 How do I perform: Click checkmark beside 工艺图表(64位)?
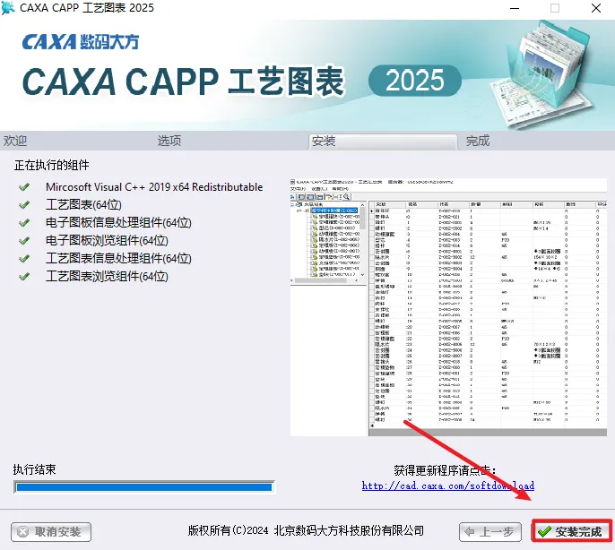[24, 204]
